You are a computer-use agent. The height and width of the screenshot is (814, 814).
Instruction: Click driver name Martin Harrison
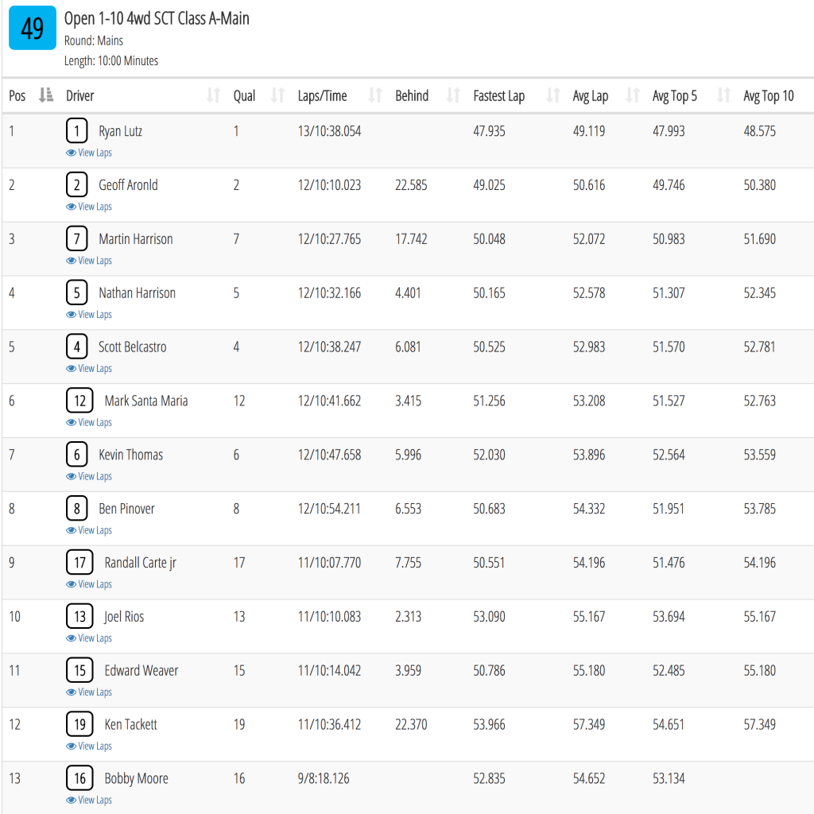(x=136, y=239)
